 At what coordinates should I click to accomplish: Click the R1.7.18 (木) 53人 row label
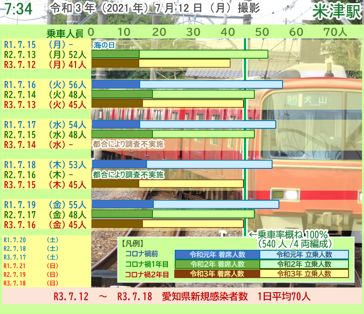(x=45, y=165)
